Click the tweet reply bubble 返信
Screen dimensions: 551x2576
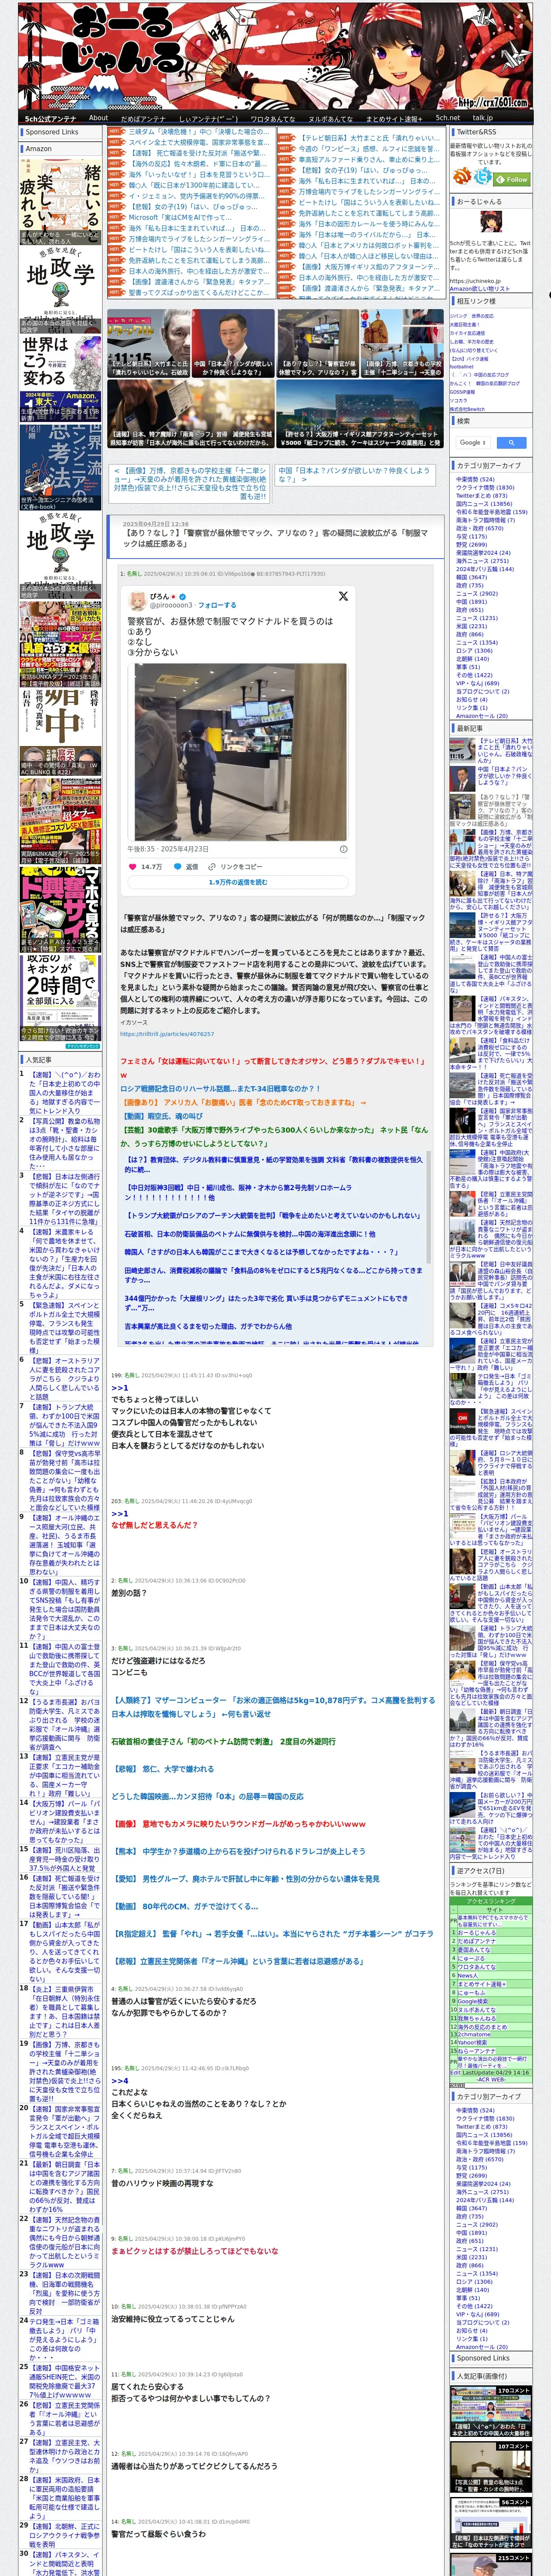click(186, 867)
